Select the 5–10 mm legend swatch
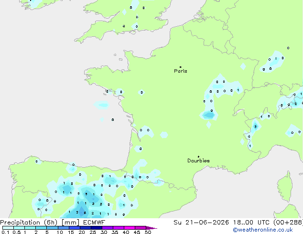This screenshot has height=234, width=303. click(52, 228)
